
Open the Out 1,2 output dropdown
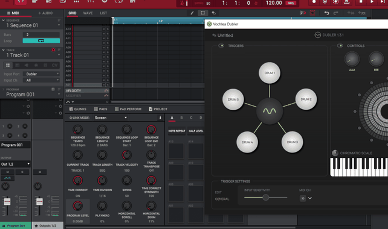tap(15, 164)
